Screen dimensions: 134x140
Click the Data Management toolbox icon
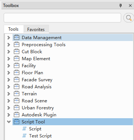tap(17, 38)
